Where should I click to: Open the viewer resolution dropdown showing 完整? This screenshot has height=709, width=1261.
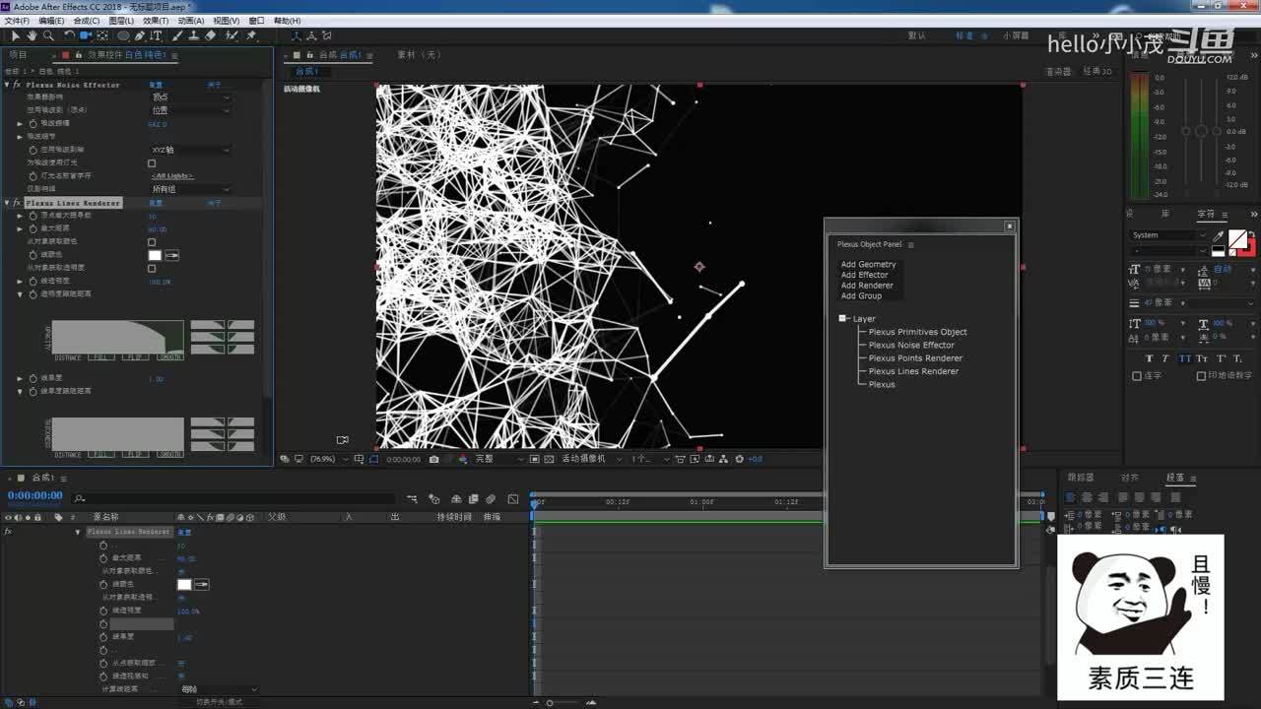(498, 459)
